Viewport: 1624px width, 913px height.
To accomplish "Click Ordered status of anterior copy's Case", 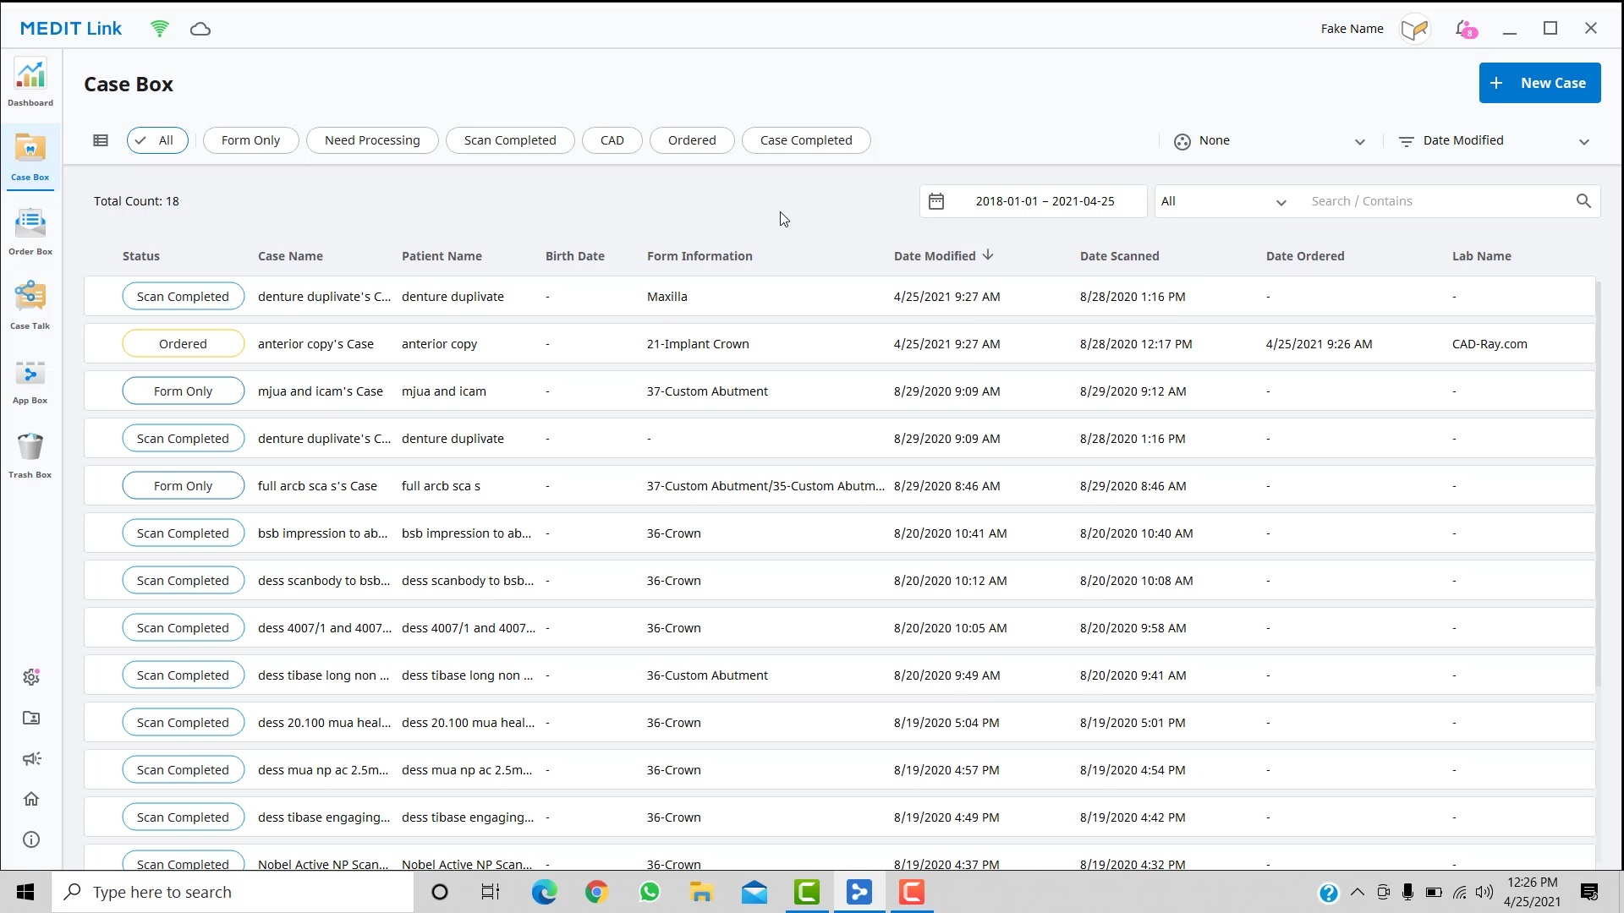I will coord(183,344).
